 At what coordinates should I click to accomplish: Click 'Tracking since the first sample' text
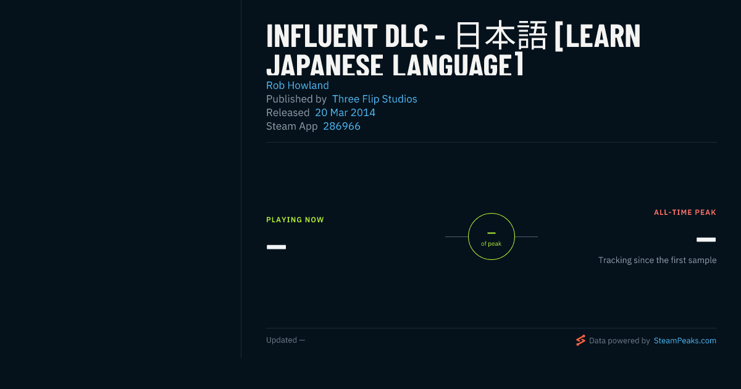(657, 261)
